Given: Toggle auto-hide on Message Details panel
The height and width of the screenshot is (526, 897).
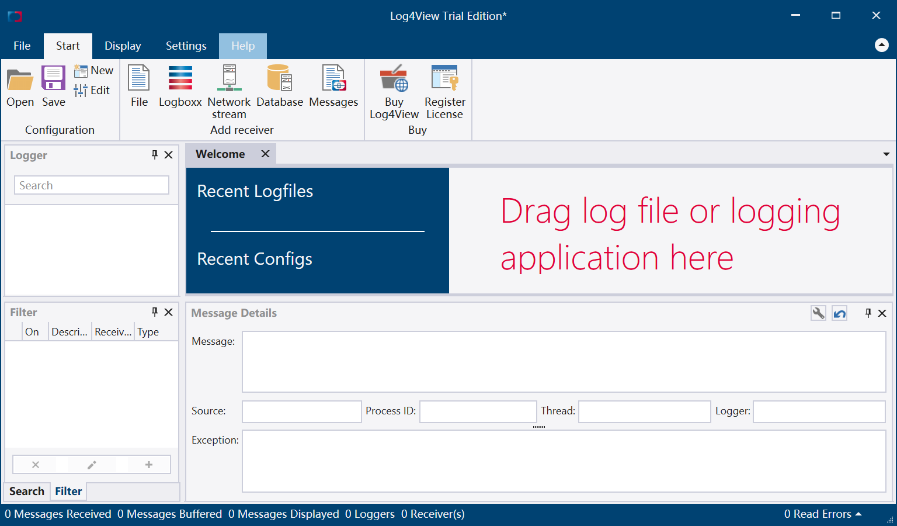Looking at the screenshot, I should click(x=868, y=313).
